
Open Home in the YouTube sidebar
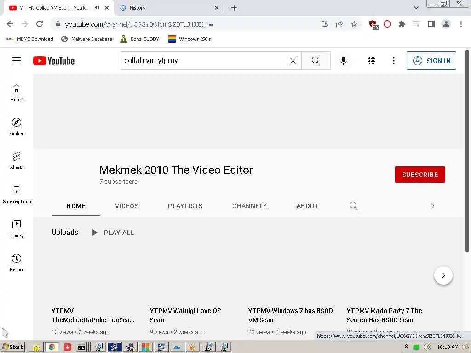click(17, 93)
